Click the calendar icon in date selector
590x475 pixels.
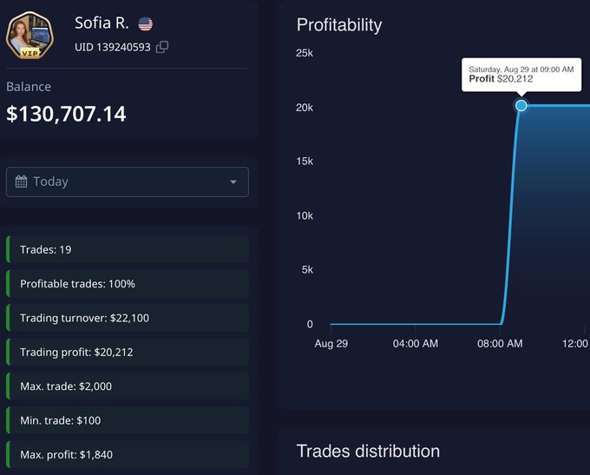21,181
